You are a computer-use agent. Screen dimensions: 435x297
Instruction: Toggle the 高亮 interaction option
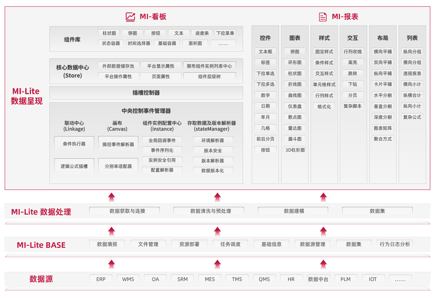pyautogui.click(x=353, y=62)
